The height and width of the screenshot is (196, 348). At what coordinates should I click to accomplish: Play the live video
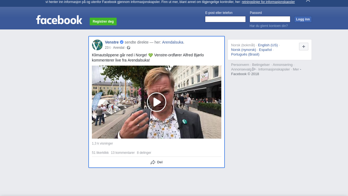click(157, 102)
